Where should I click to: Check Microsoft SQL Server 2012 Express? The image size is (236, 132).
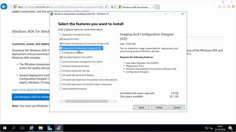click(61, 75)
